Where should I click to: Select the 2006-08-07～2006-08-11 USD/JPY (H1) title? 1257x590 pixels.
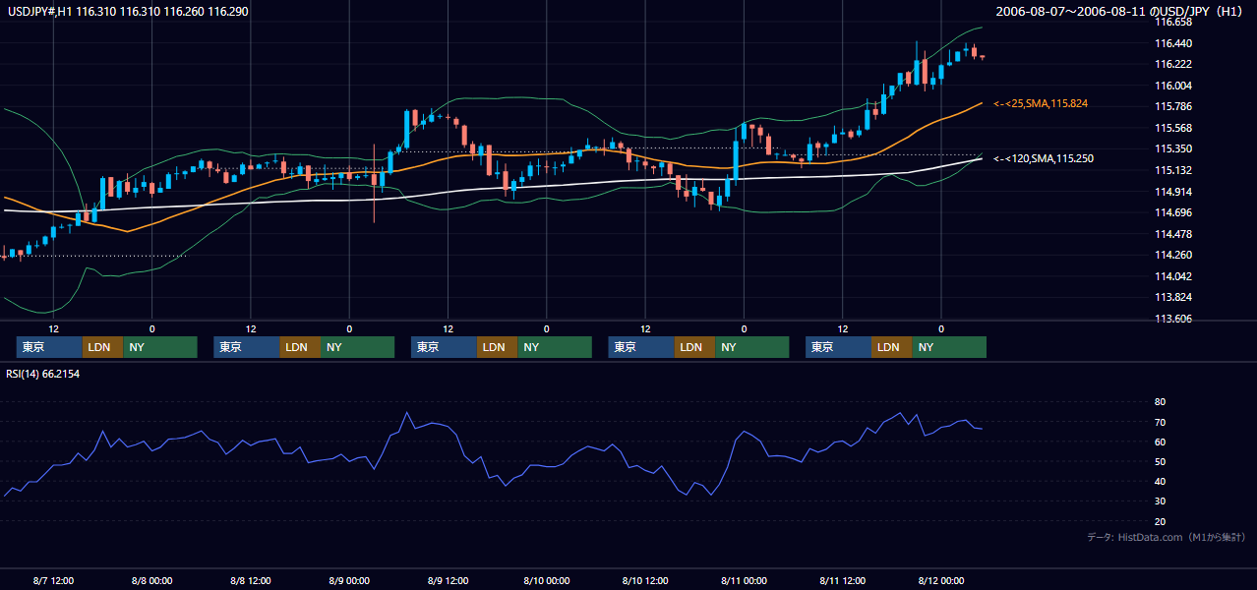(1118, 11)
